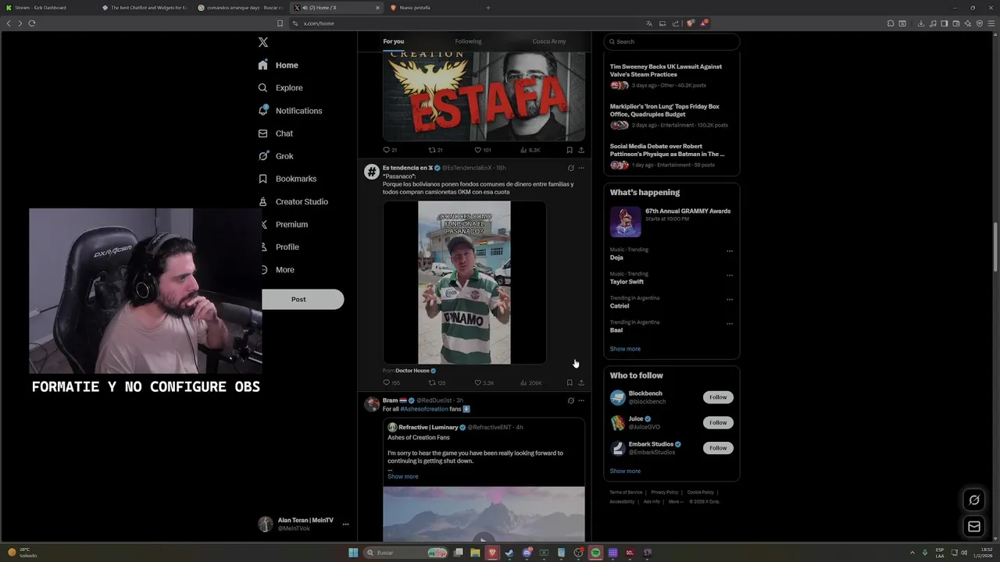Click Show more under What's happening
Viewport: 1000px width, 562px height.
[x=625, y=349]
